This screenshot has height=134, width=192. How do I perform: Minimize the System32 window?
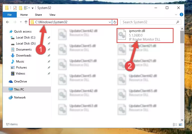click(156, 8)
